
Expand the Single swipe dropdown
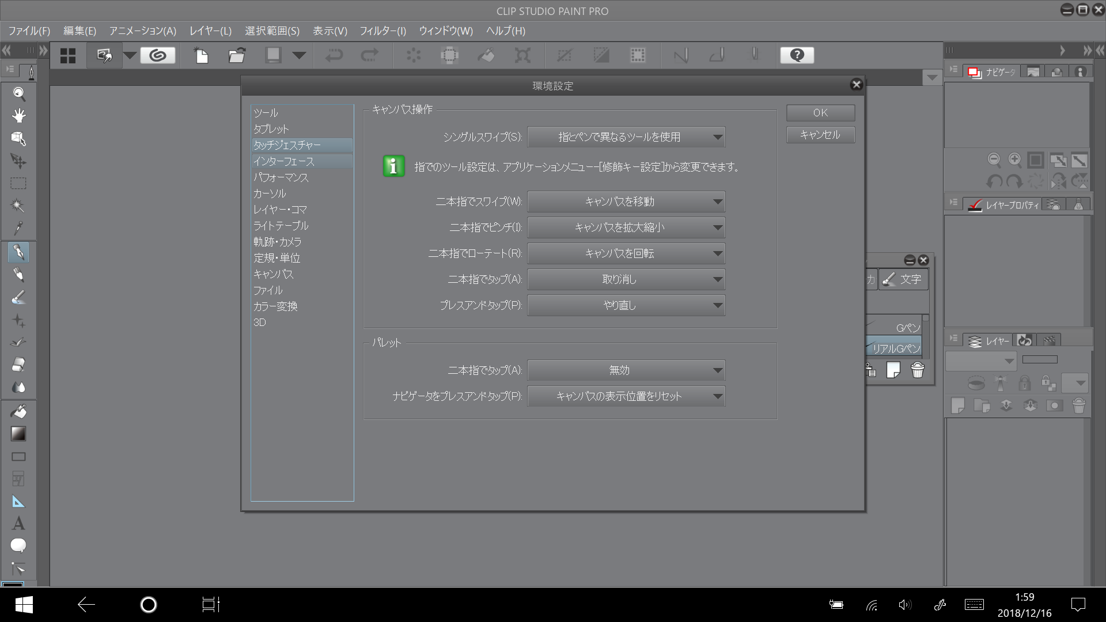626,137
